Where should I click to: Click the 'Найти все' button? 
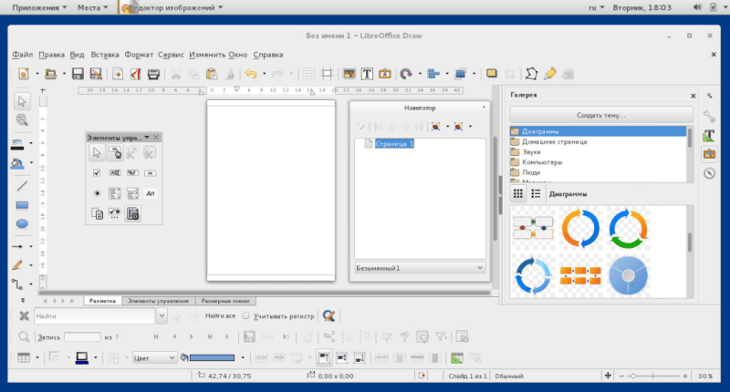click(221, 316)
